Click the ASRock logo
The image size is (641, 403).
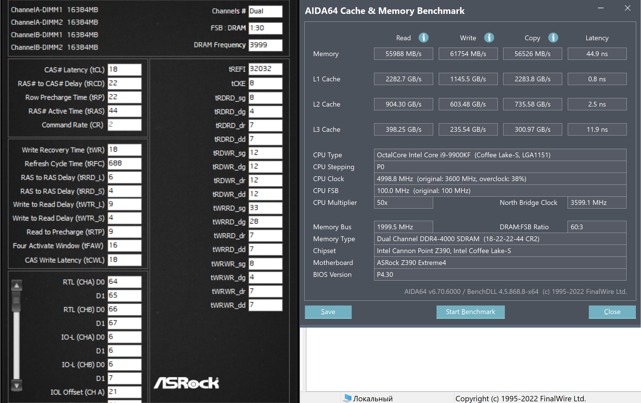click(186, 383)
